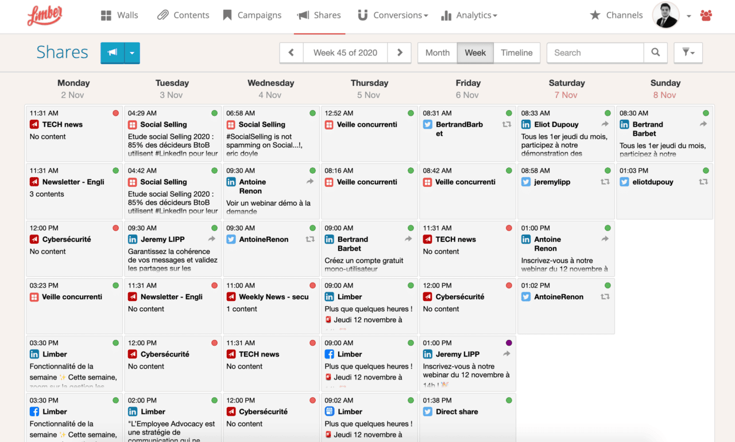Screen dimensions: 735x442
Task: Click red status dot on Monday TECH news
Action: tap(116, 114)
